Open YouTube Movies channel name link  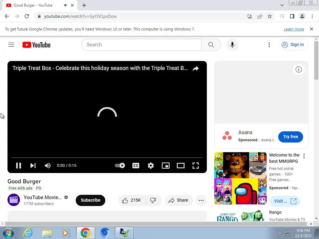click(x=42, y=197)
